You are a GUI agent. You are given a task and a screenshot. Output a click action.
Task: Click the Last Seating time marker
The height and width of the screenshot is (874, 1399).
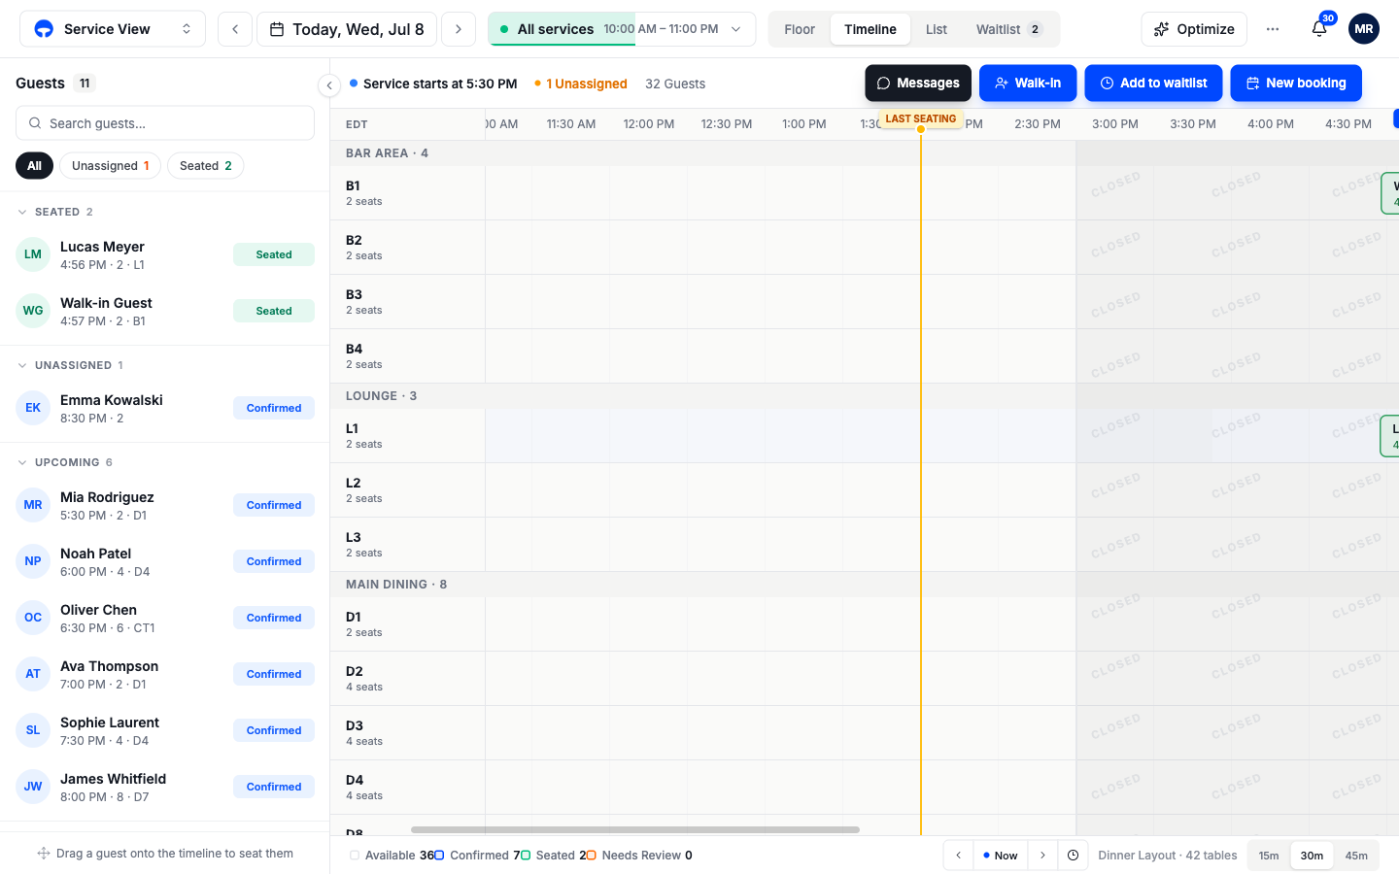pyautogui.click(x=921, y=118)
